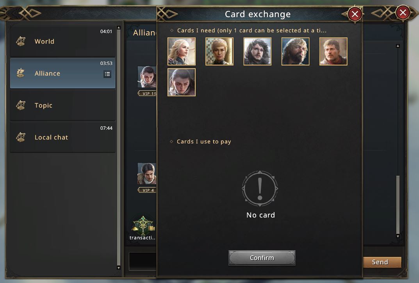Open the Local chat tab
The image size is (419, 283).
pyautogui.click(x=62, y=137)
